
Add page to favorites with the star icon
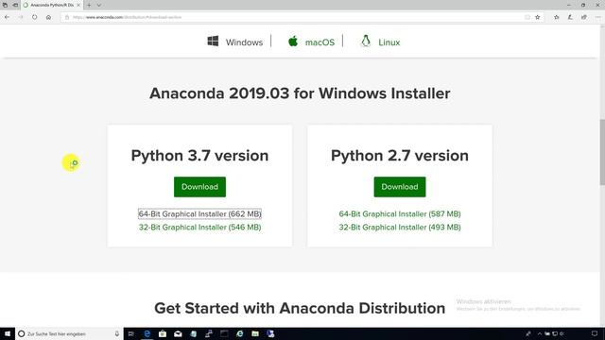click(538, 17)
